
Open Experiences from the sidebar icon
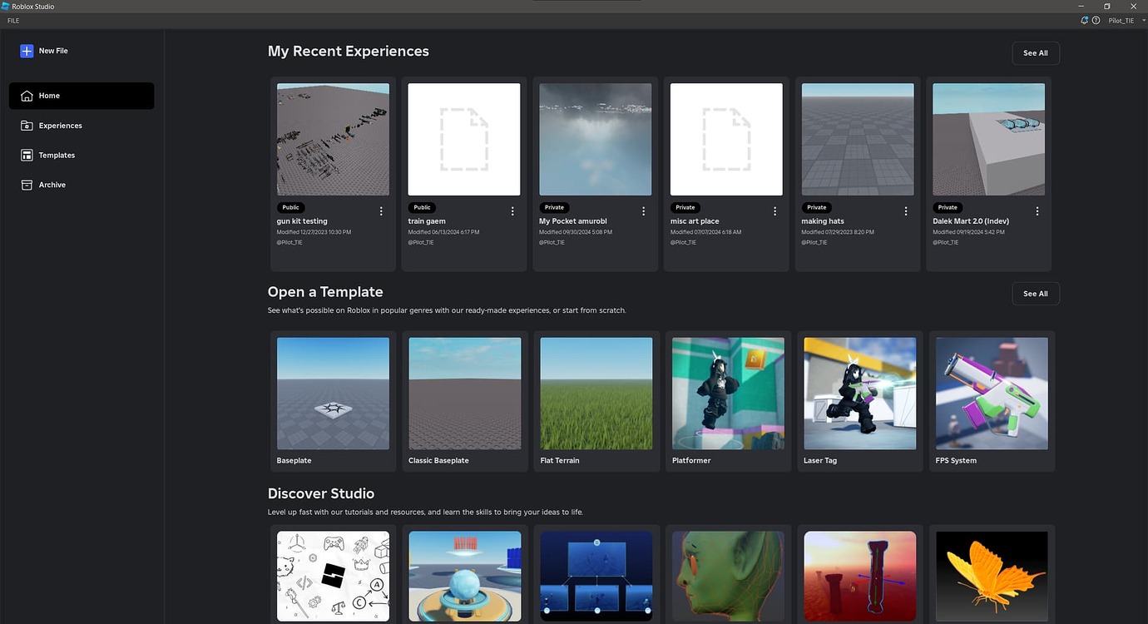(25, 125)
